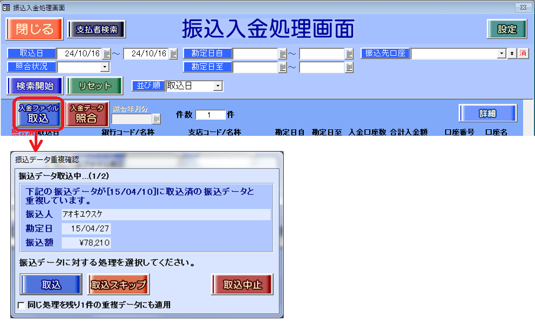The width and height of the screenshot is (535, 321).
Task: Click the 件数 count input field
Action: 210,115
